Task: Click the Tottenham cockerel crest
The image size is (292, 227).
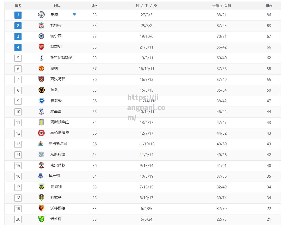Action: pos(41,58)
